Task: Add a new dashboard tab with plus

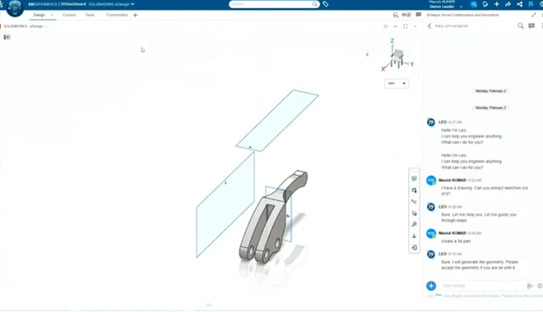Action: pyautogui.click(x=136, y=16)
